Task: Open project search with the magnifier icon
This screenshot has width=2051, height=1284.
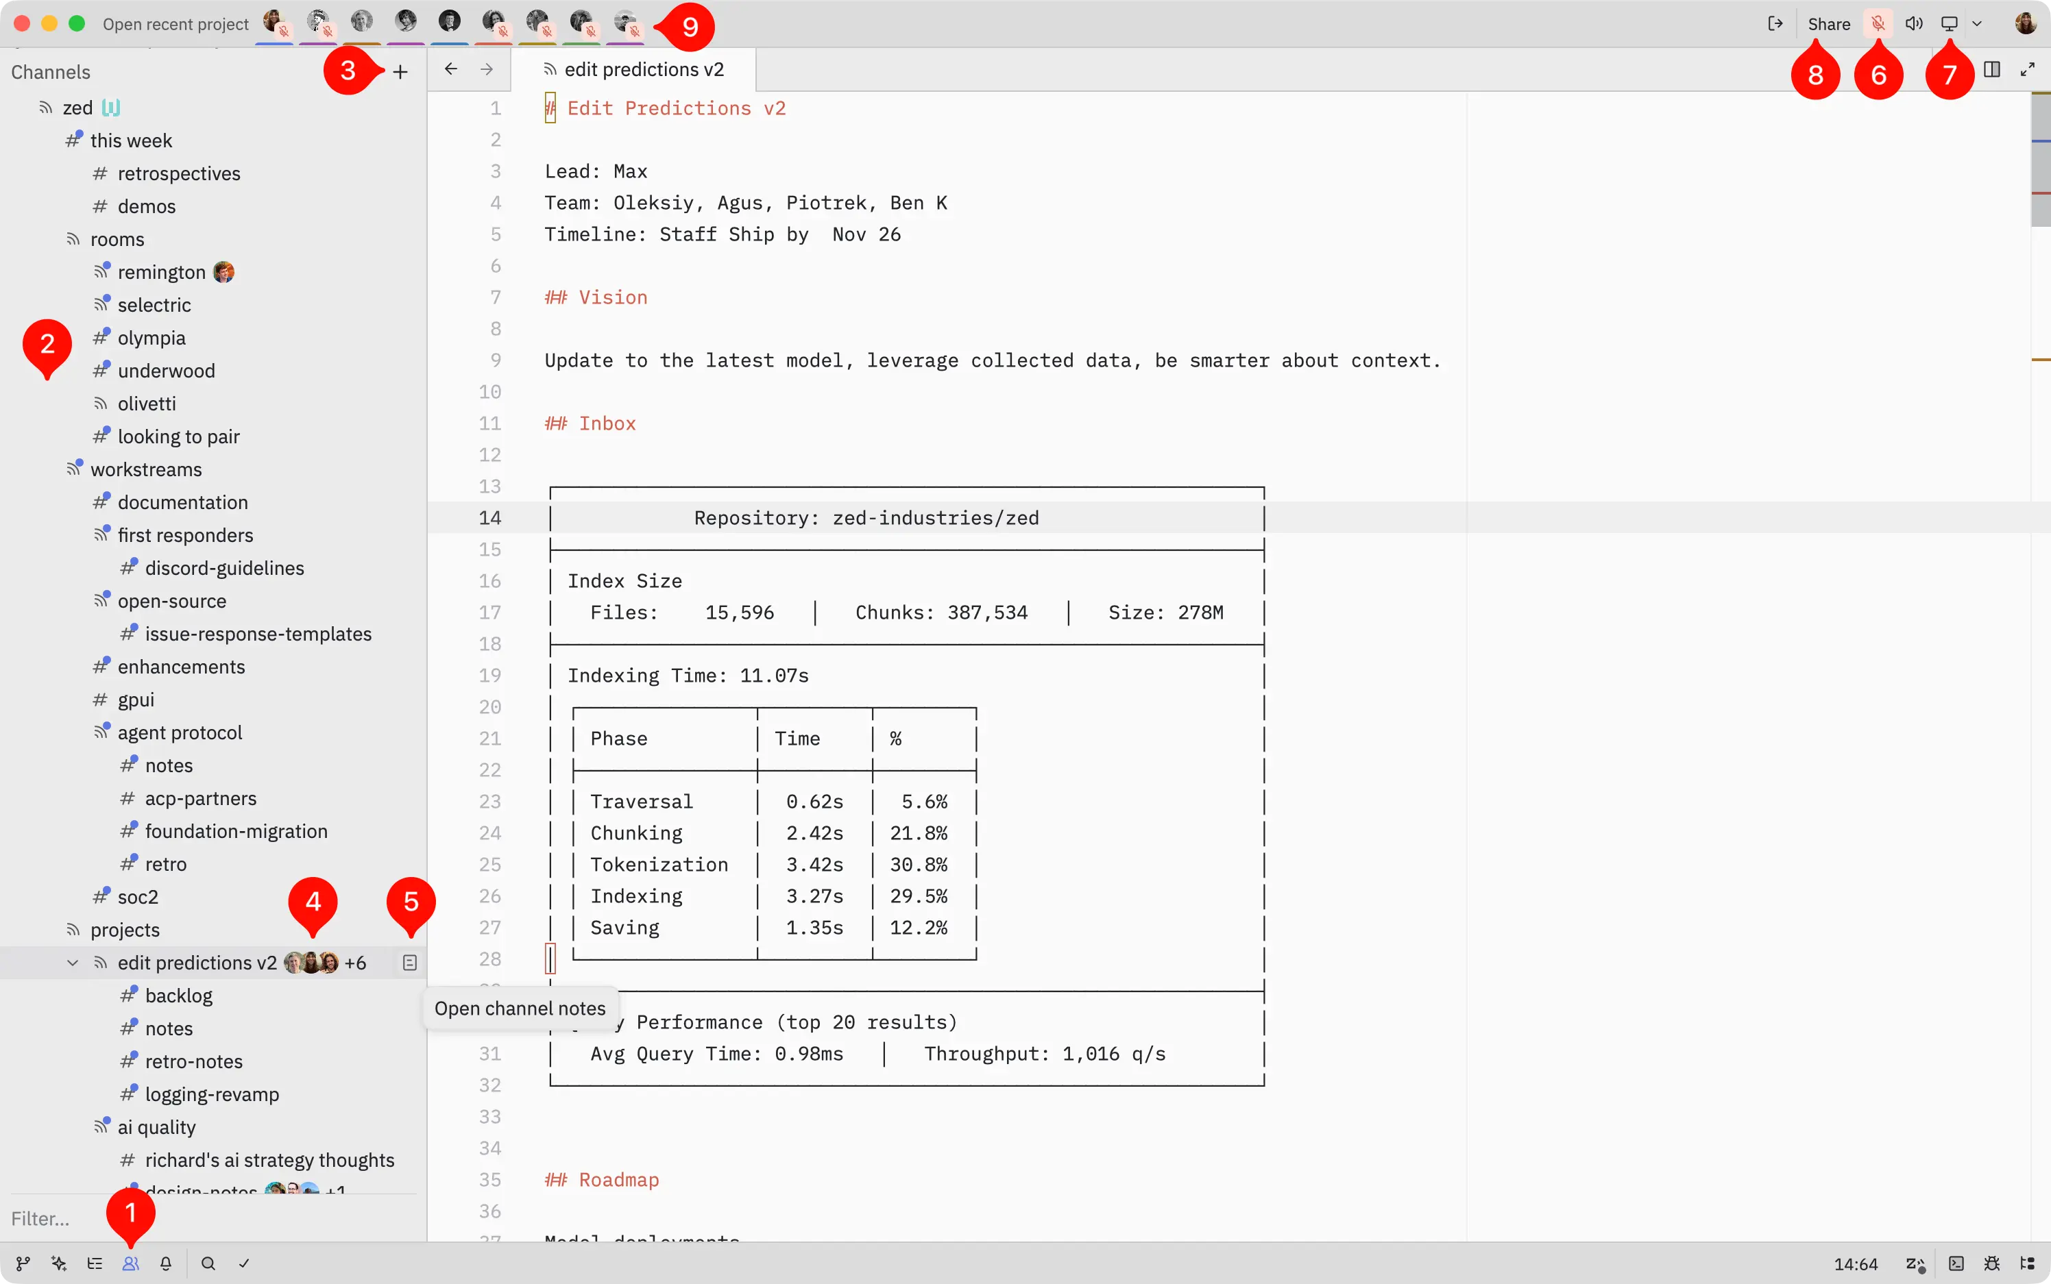Action: click(207, 1263)
